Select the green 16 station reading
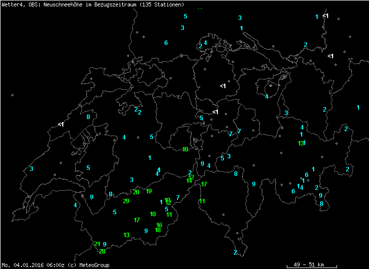Viewport: 369px width, 269px height. 160,225
